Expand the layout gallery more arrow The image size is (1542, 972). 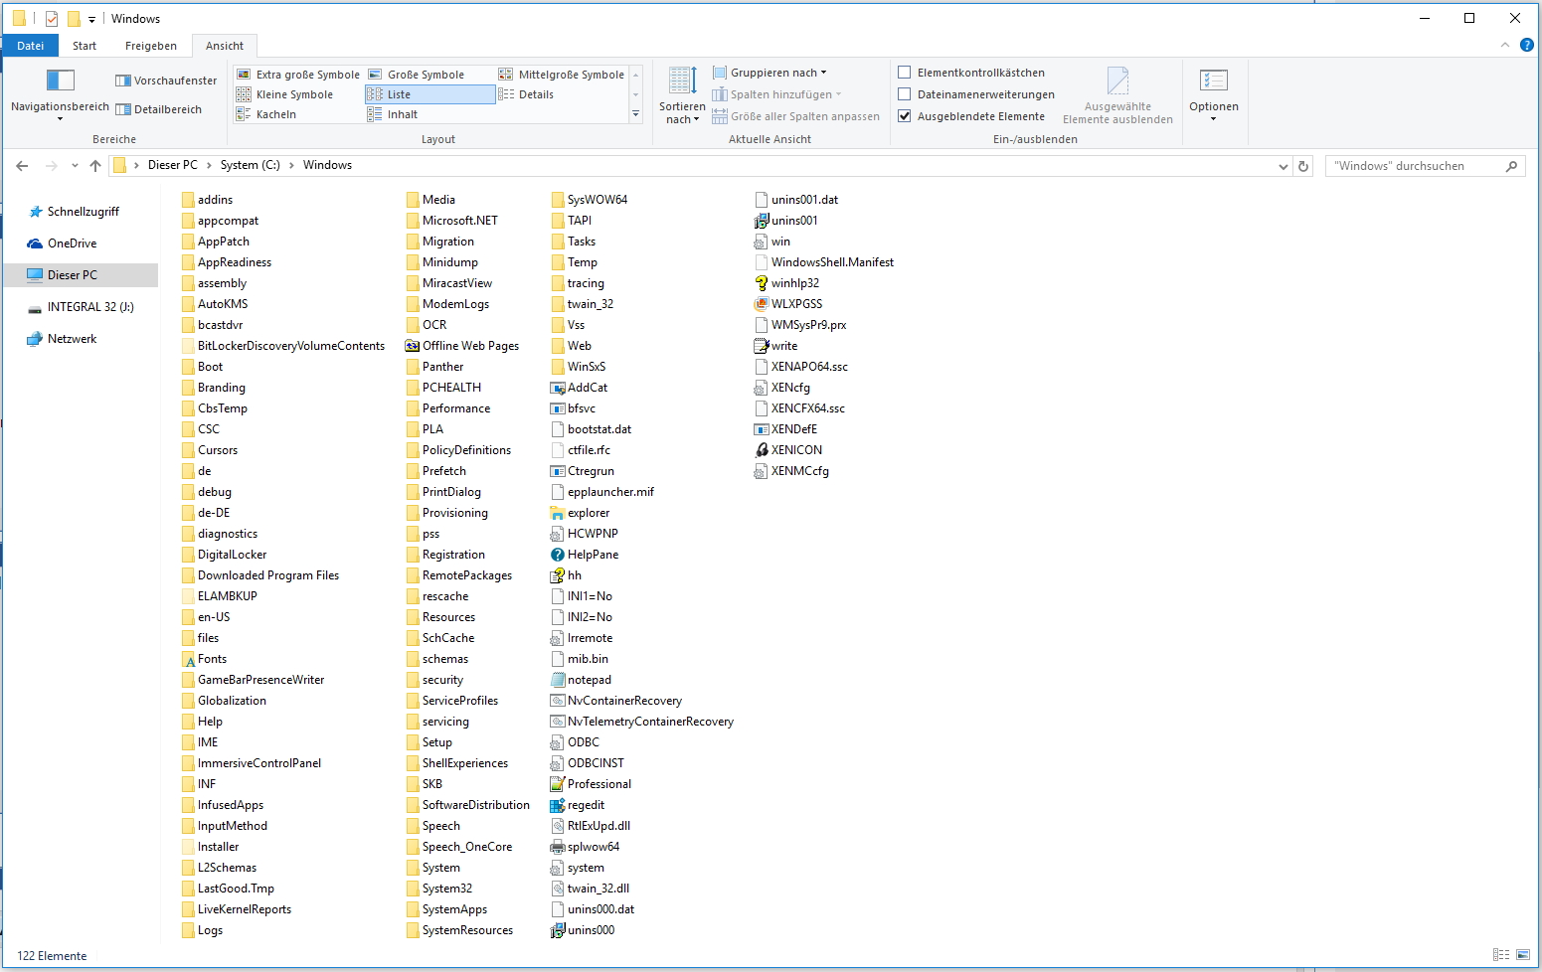[636, 114]
